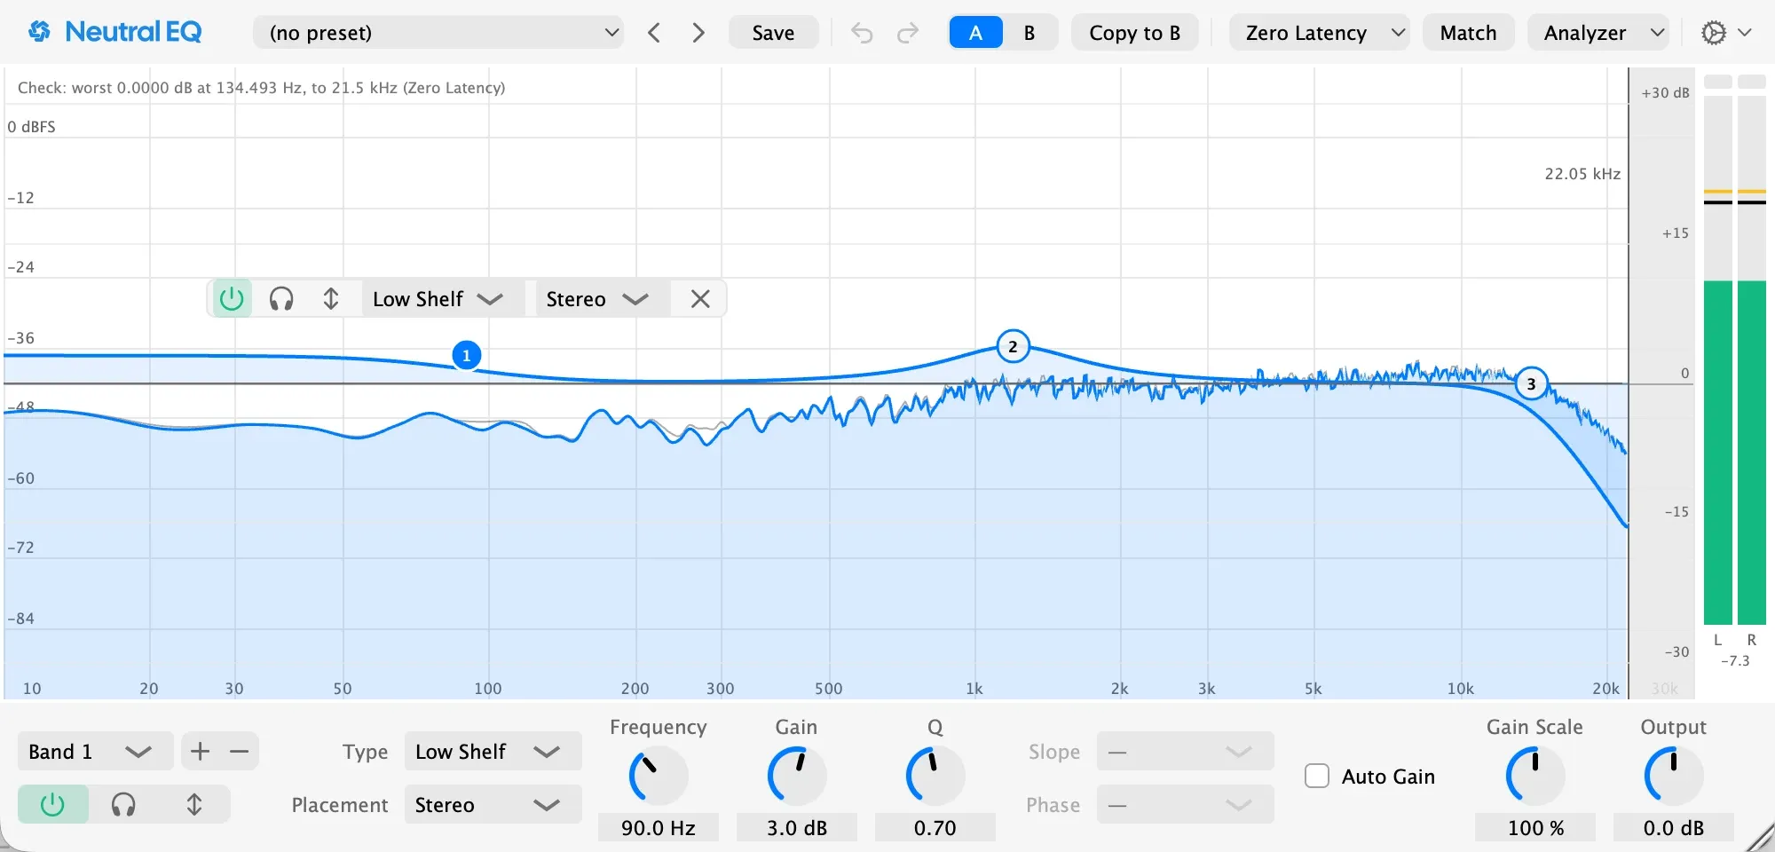Click the -7.3 peak readout

[1735, 661]
